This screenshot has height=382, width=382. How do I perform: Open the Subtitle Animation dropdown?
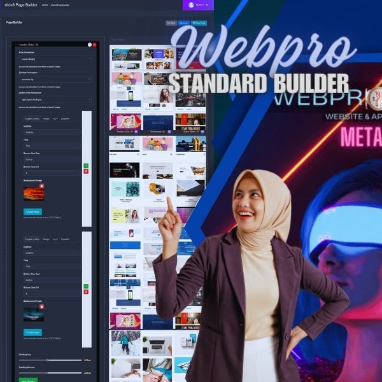point(55,79)
